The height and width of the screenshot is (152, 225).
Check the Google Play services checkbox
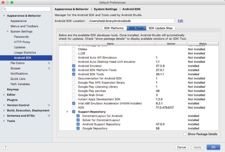[x=74, y=91]
